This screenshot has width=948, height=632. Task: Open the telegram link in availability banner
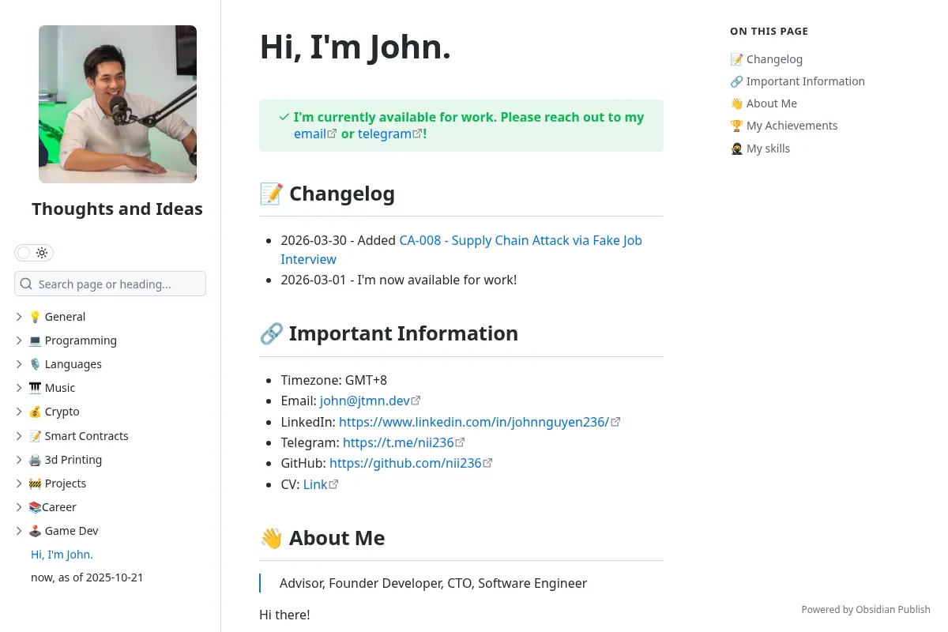(390, 134)
